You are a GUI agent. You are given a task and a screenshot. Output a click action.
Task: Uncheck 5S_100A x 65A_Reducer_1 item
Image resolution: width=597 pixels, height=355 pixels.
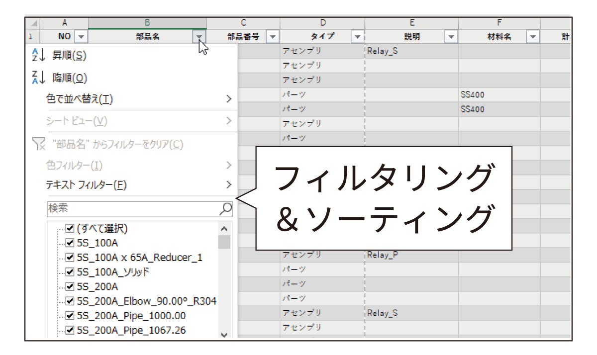tap(70, 258)
